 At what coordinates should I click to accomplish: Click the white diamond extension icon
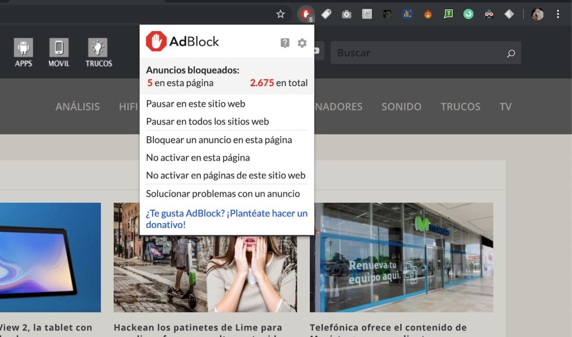click(x=510, y=14)
